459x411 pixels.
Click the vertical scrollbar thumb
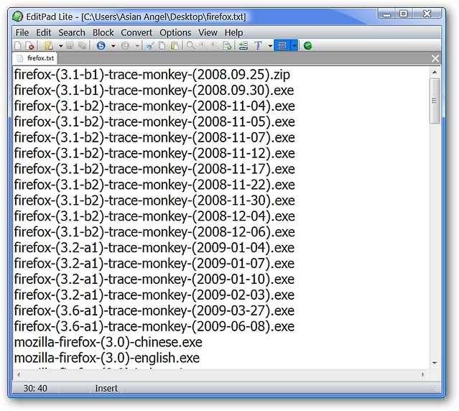pyautogui.click(x=435, y=101)
